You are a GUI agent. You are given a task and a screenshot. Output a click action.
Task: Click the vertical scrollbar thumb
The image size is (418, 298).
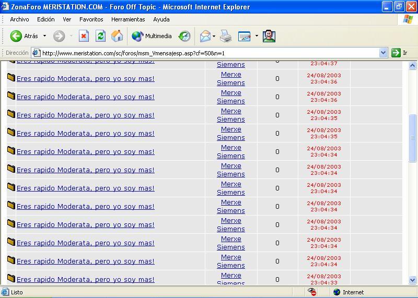[x=412, y=138]
